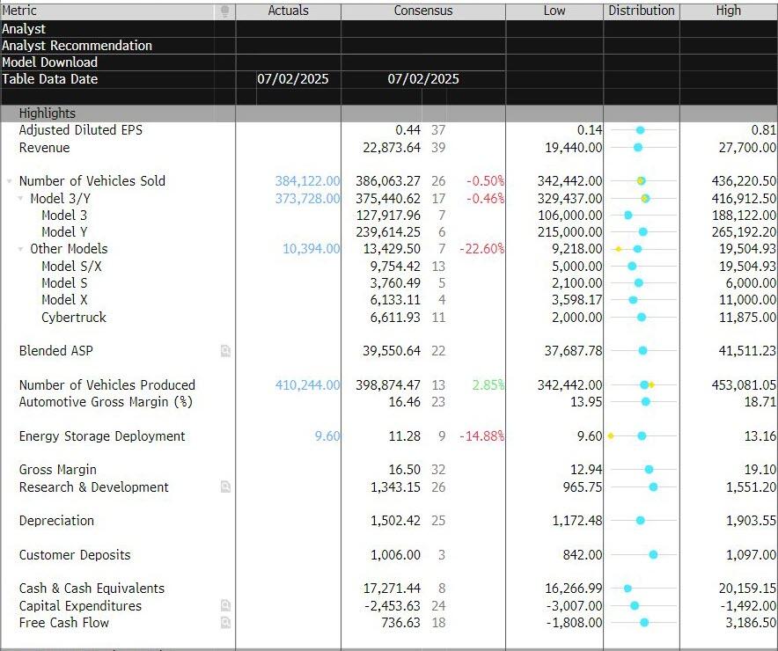This screenshot has width=778, height=651.
Task: Click distribution dot for Adjusted Diluted EPS
Action: 640,130
